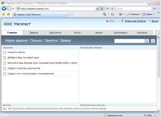The height and width of the screenshot is (118, 161).
Task: Open help with the question mark button
Action: [153, 41]
